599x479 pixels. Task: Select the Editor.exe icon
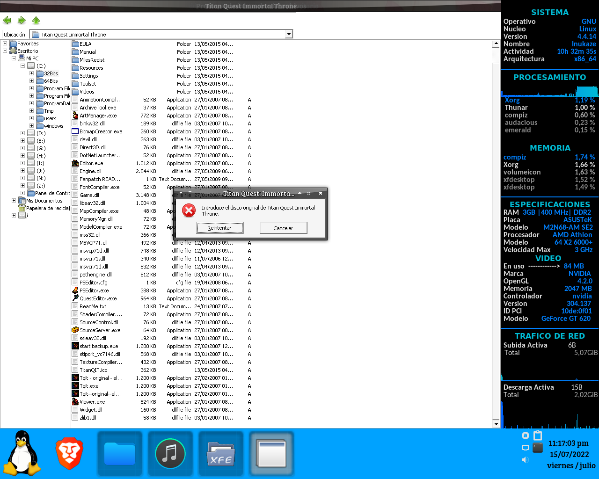point(75,163)
